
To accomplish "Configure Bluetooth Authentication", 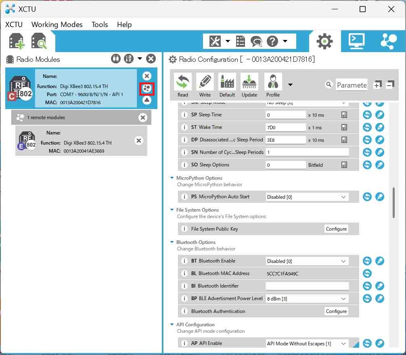I will (336, 311).
